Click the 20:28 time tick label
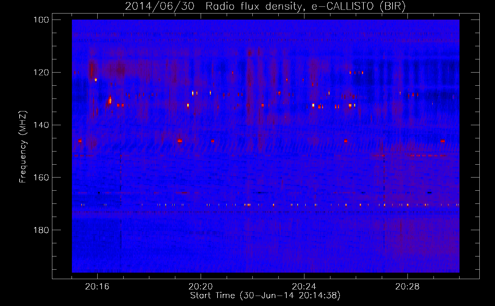Screen dimensions: 495x306 tap(408, 287)
